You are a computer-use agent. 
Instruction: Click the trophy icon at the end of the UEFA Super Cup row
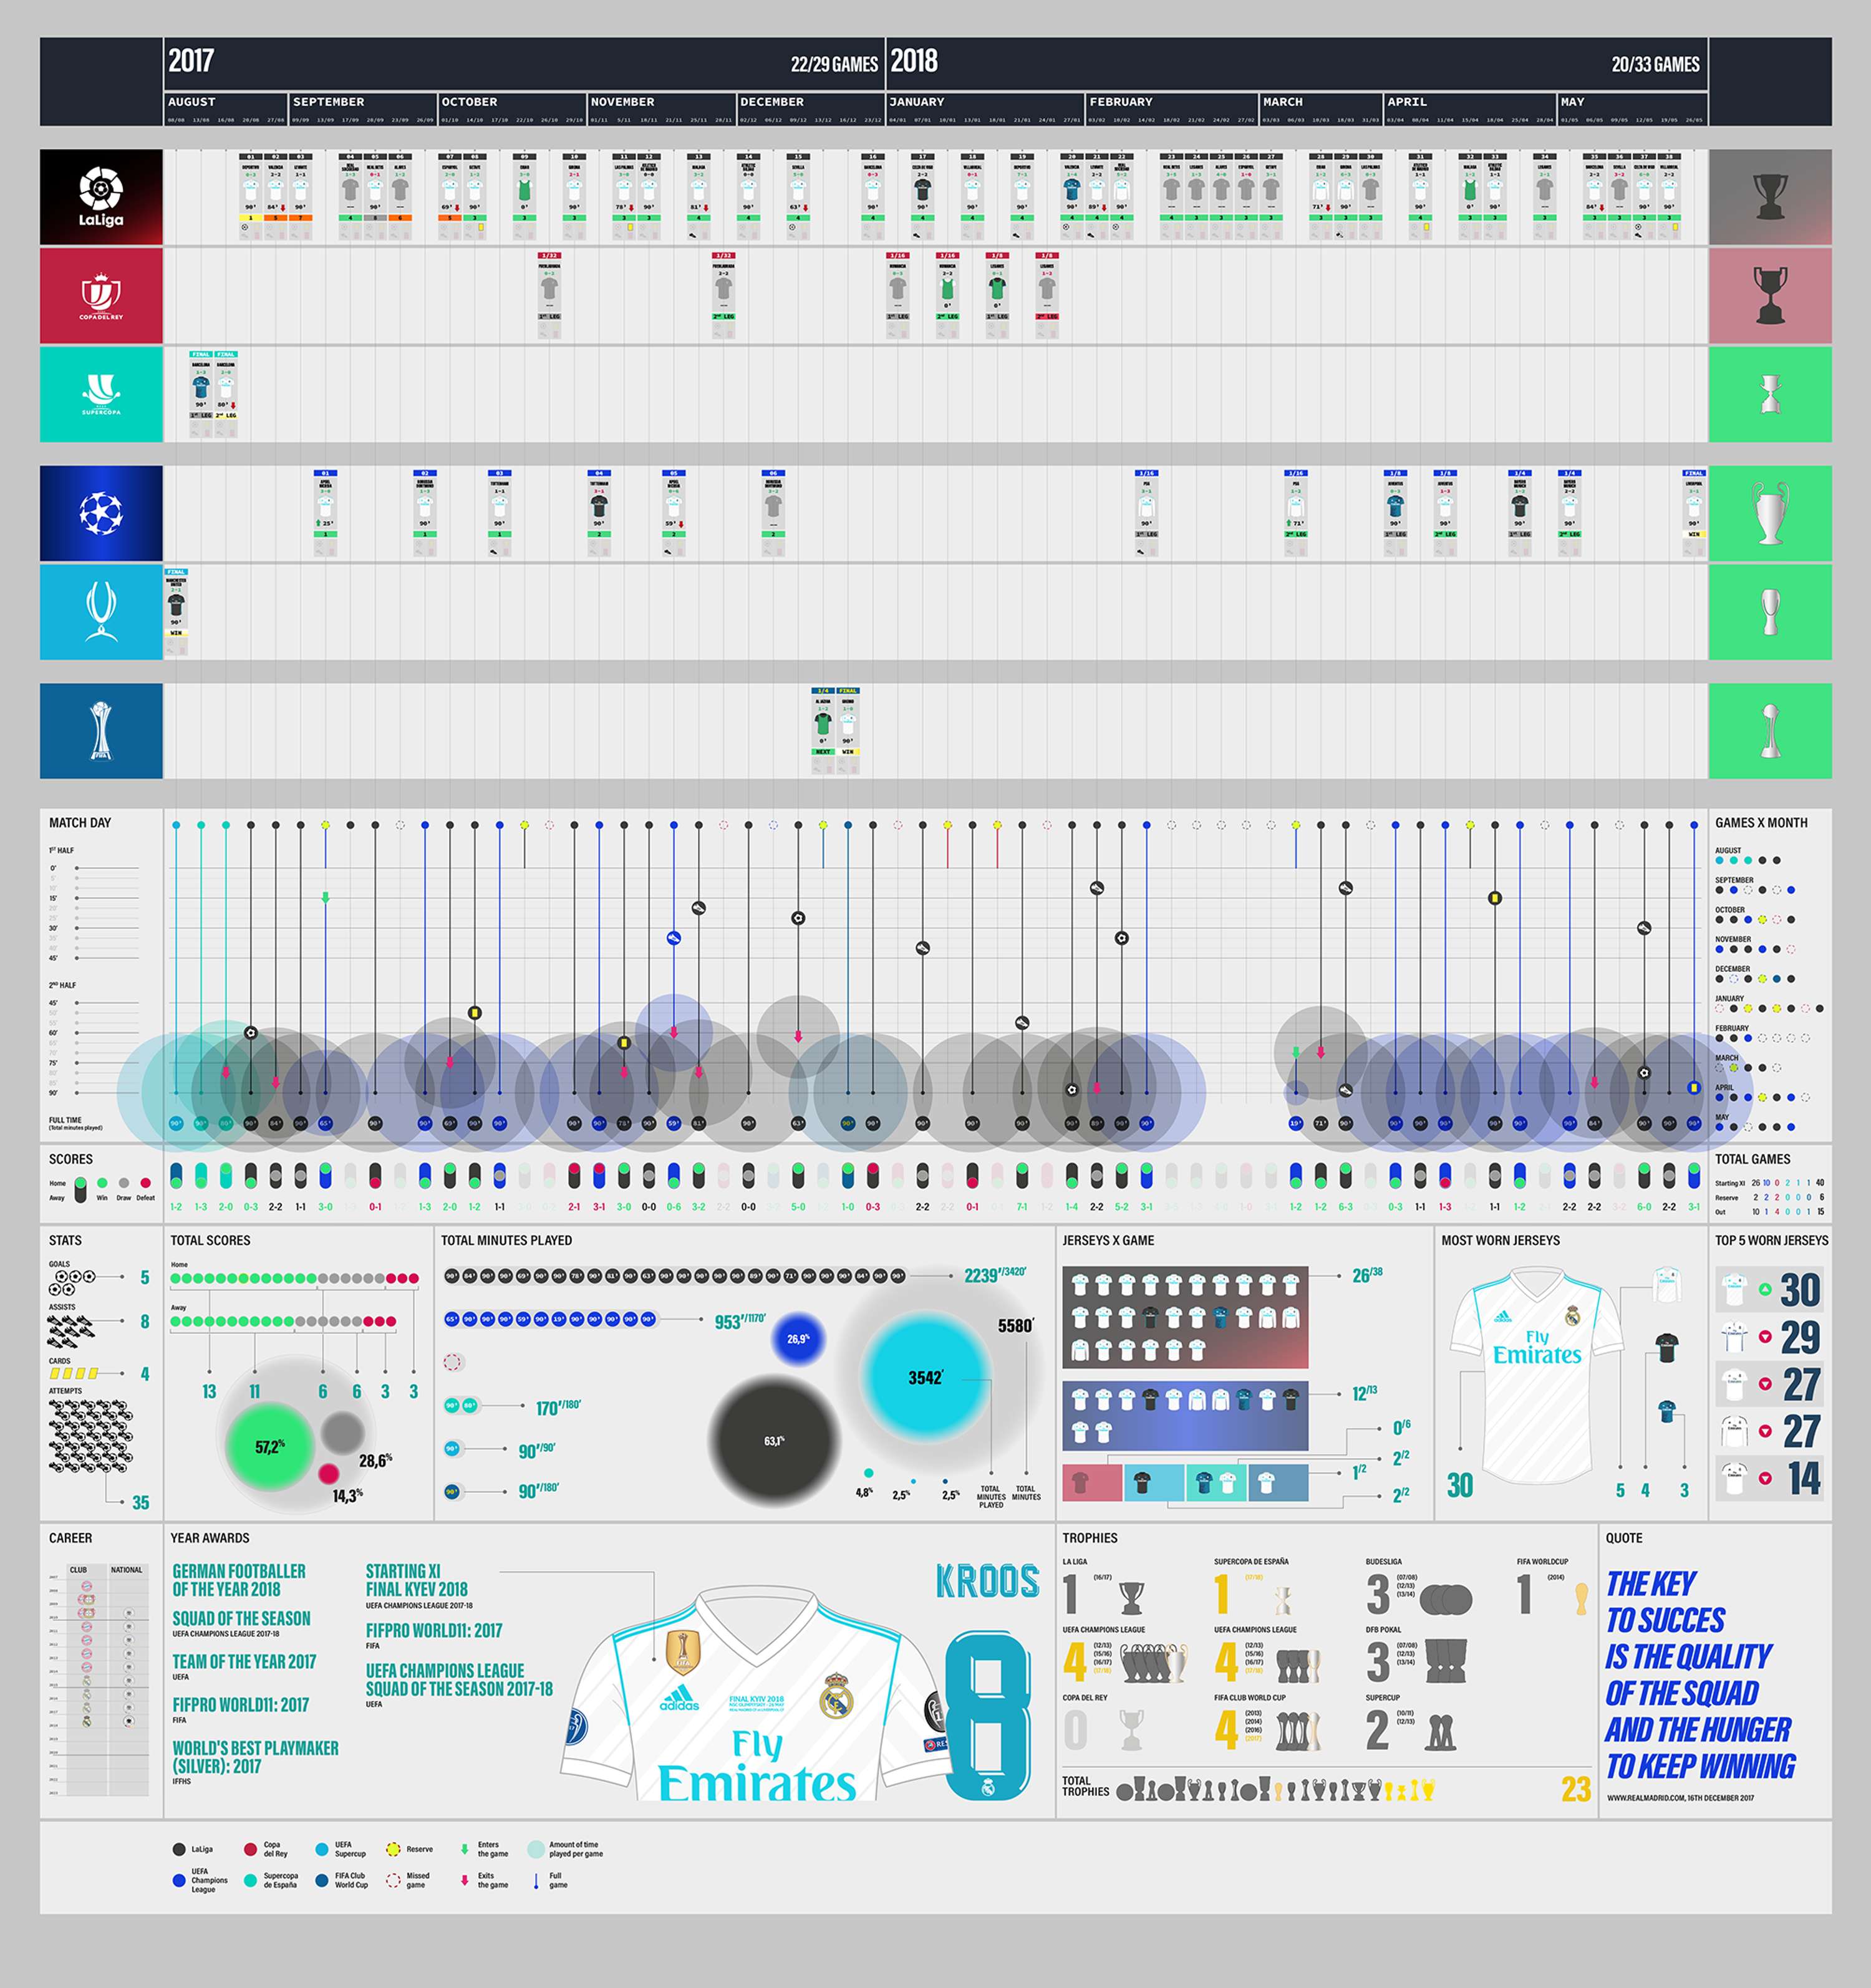click(x=1770, y=612)
